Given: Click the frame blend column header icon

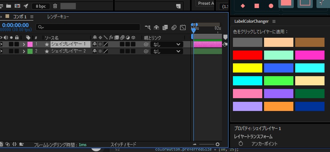Looking at the screenshot, I should coord(116,38).
